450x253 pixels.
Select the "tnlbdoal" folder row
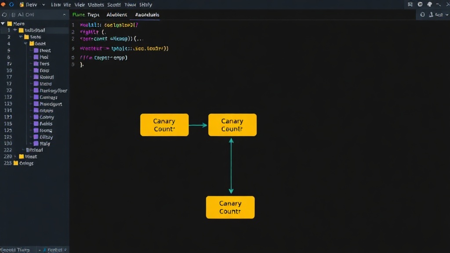coord(34,30)
